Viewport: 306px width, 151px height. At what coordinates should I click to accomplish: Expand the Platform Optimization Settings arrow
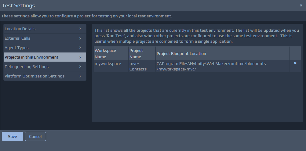(x=80, y=76)
